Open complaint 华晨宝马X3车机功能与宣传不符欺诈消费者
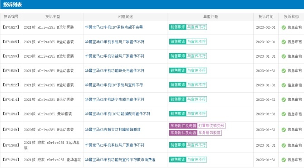 120,160
